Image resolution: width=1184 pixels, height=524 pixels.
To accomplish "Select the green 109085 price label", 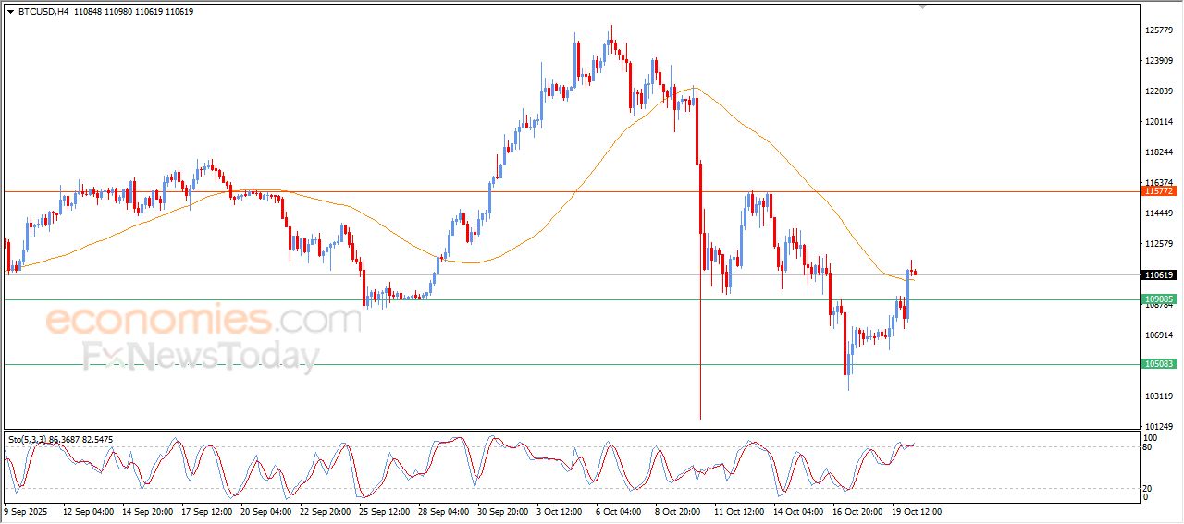I will [x=1158, y=299].
